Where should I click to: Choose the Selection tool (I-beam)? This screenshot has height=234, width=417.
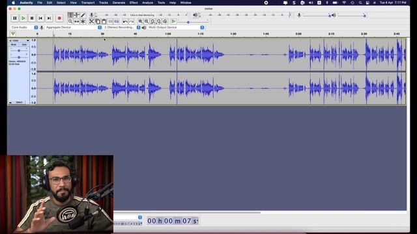(x=70, y=15)
